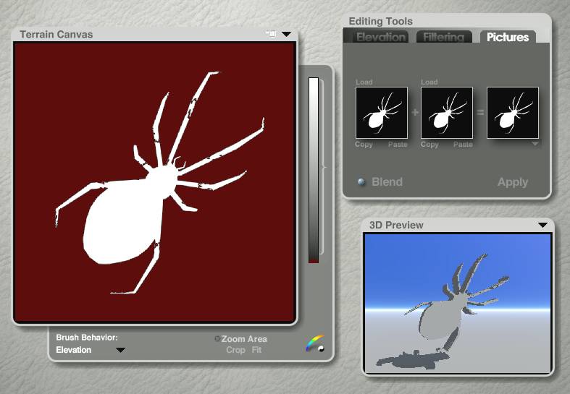Image resolution: width=570 pixels, height=394 pixels.
Task: Click the first spider picture thumbnail
Action: coord(382,113)
